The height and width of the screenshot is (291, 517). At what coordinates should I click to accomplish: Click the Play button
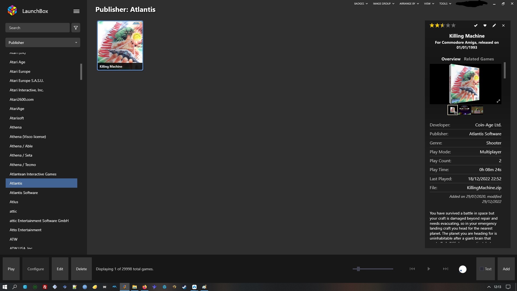tap(11, 269)
